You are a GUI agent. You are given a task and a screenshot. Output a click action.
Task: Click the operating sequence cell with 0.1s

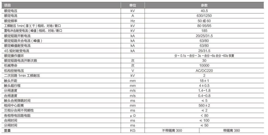tap(204, 56)
